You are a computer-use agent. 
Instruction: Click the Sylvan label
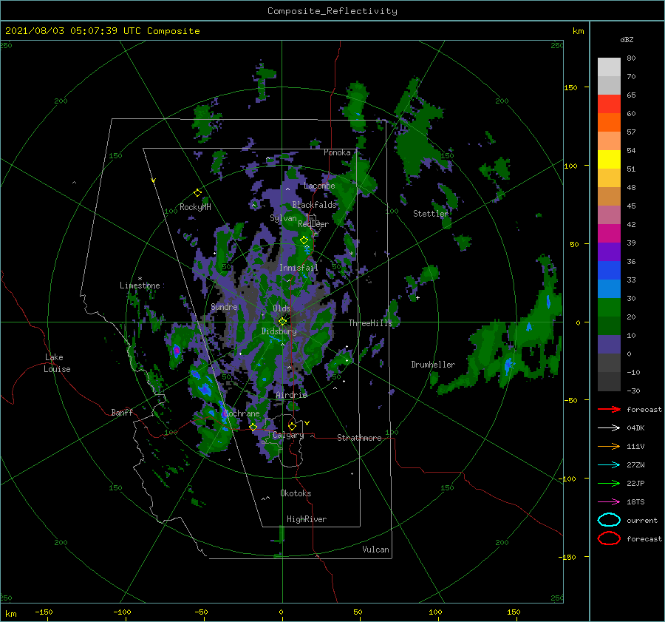(283, 218)
